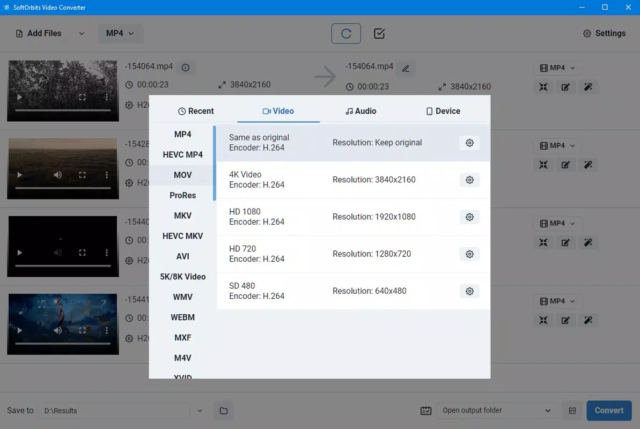Switch to the Video tab
The image size is (640, 429).
278,111
